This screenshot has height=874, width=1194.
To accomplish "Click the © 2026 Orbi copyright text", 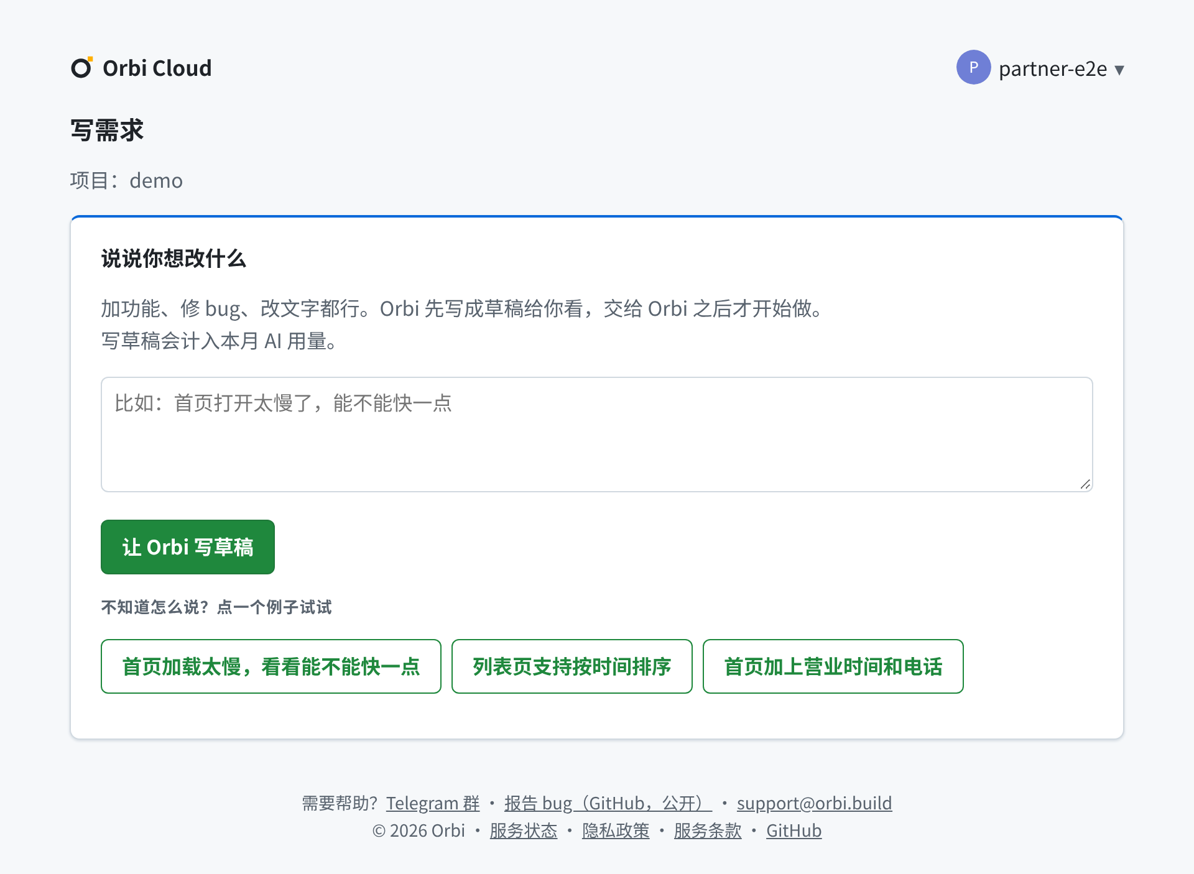I will click(419, 830).
